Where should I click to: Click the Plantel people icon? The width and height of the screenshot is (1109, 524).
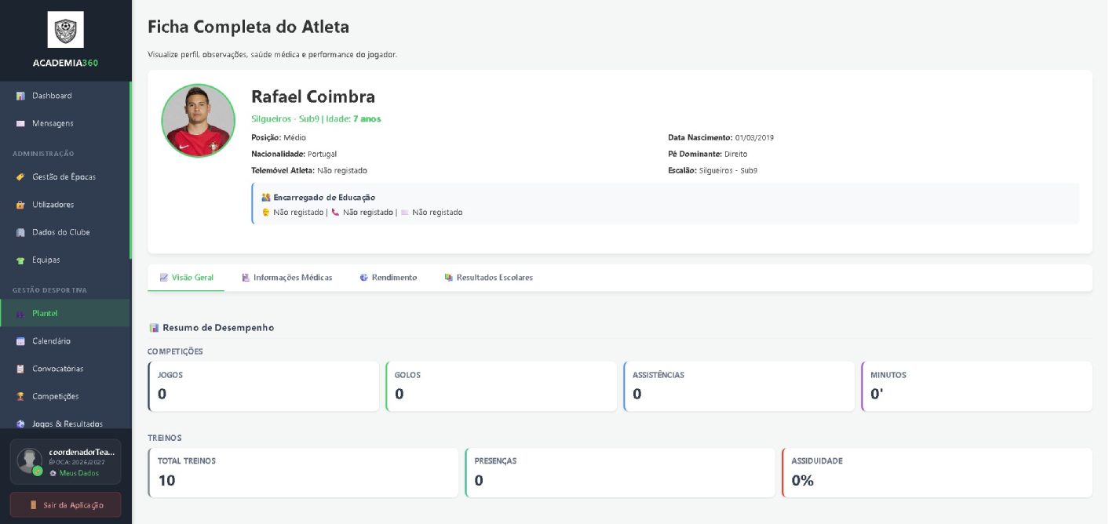click(20, 314)
